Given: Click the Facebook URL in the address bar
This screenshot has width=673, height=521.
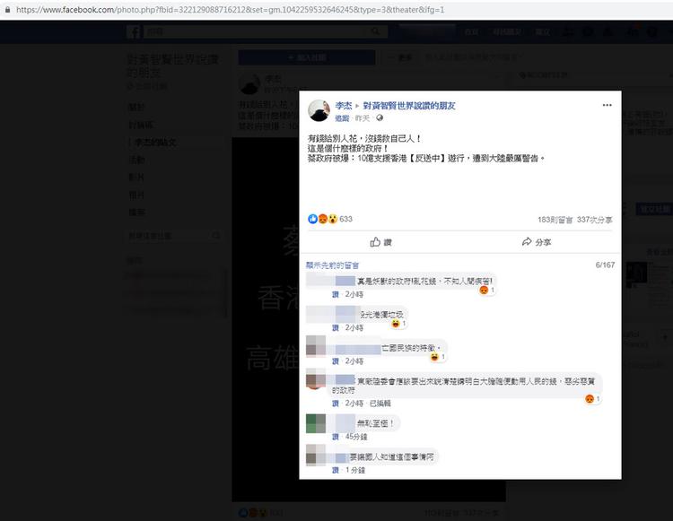Looking at the screenshot, I should [230, 10].
